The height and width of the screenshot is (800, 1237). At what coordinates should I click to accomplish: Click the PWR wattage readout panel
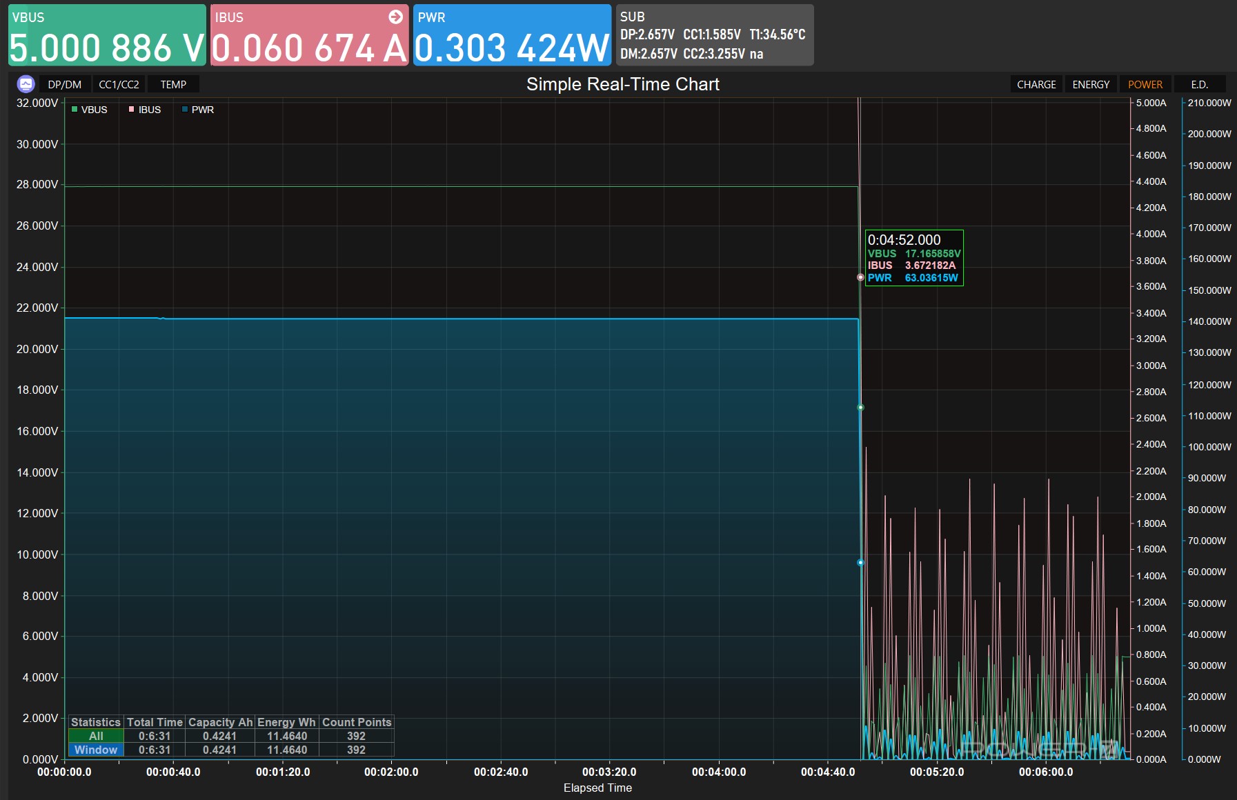(512, 36)
